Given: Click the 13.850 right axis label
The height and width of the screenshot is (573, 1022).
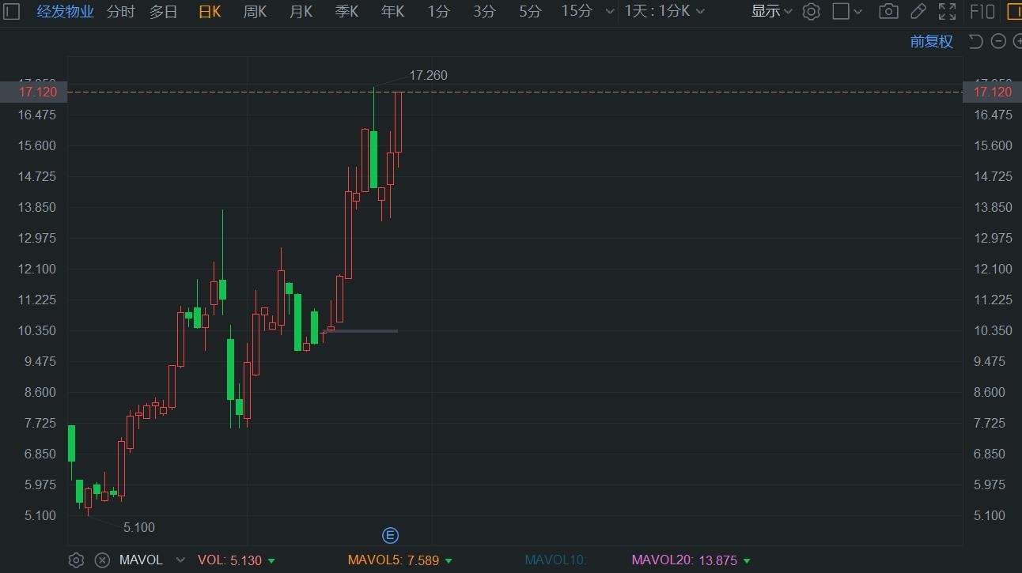Looking at the screenshot, I should pyautogui.click(x=993, y=207).
